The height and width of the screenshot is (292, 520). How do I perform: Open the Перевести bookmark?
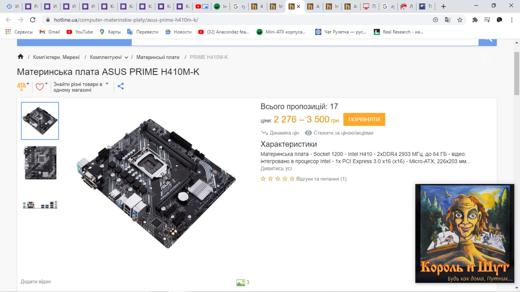[143, 32]
